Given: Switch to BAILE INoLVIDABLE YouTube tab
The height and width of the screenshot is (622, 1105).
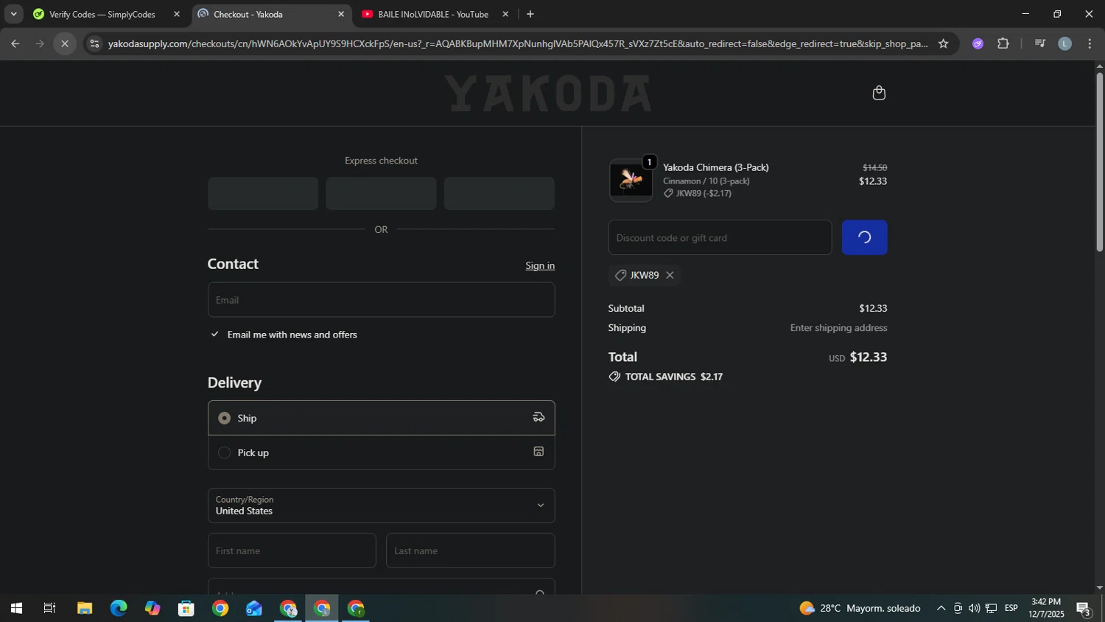Looking at the screenshot, I should pyautogui.click(x=433, y=14).
